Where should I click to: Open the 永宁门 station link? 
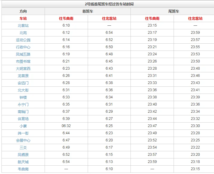pos(23,104)
